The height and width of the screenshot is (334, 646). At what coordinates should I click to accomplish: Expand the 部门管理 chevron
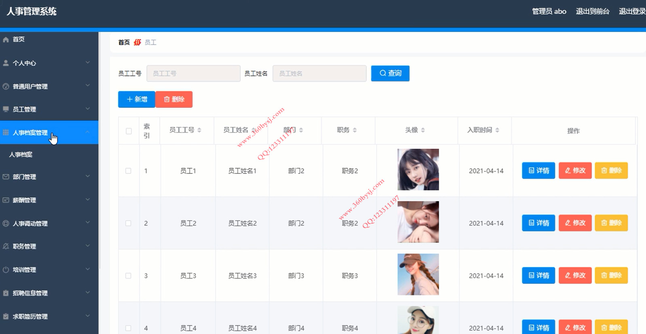88,176
